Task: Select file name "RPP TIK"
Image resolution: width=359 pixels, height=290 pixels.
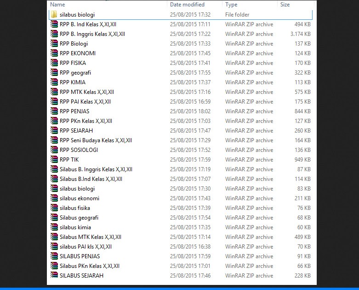Action: pyautogui.click(x=69, y=159)
